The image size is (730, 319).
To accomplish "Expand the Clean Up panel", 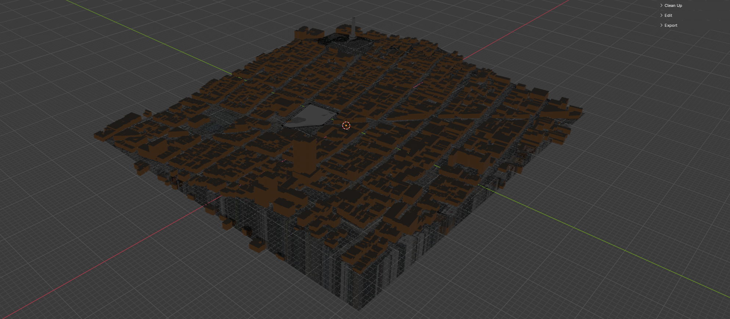I will tap(671, 6).
